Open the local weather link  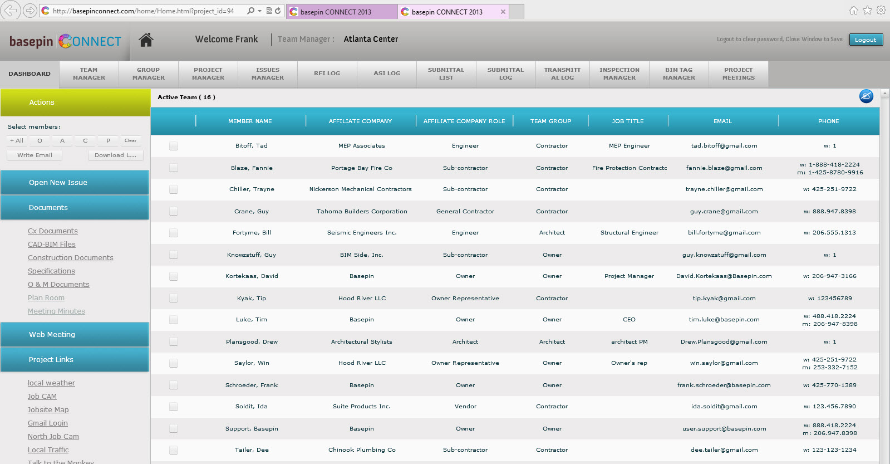click(51, 383)
